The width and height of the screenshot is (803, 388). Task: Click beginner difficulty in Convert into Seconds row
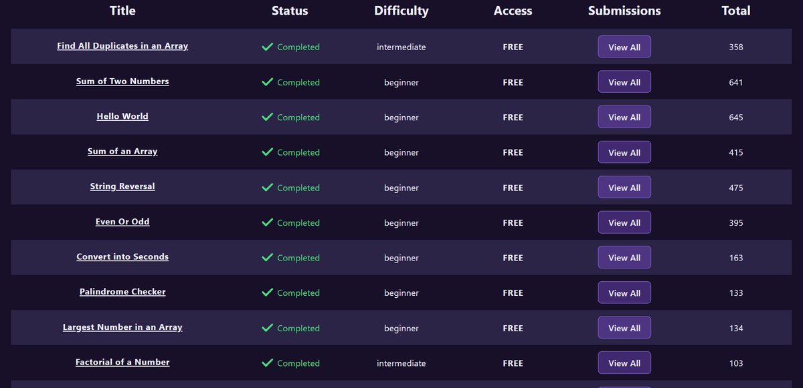401,258
